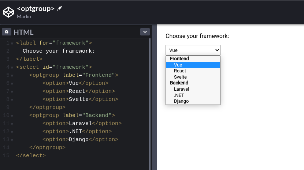Collapse code fold arrow on line 13
The width and height of the screenshot is (304, 170).
(12, 140)
